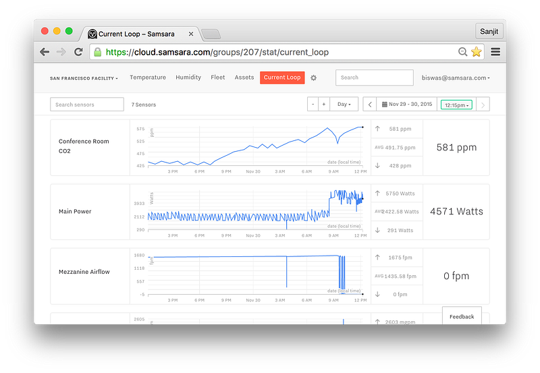The image size is (540, 373).
Task: Focus the top Search field
Action: pyautogui.click(x=375, y=78)
